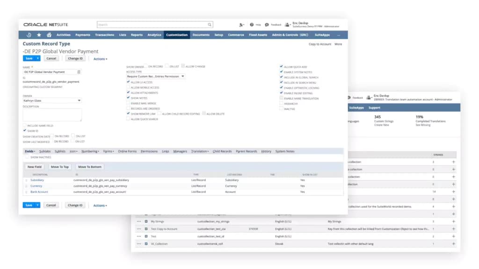Open the recent records clock icon
This screenshot has height=269, width=479.
coord(29,35)
